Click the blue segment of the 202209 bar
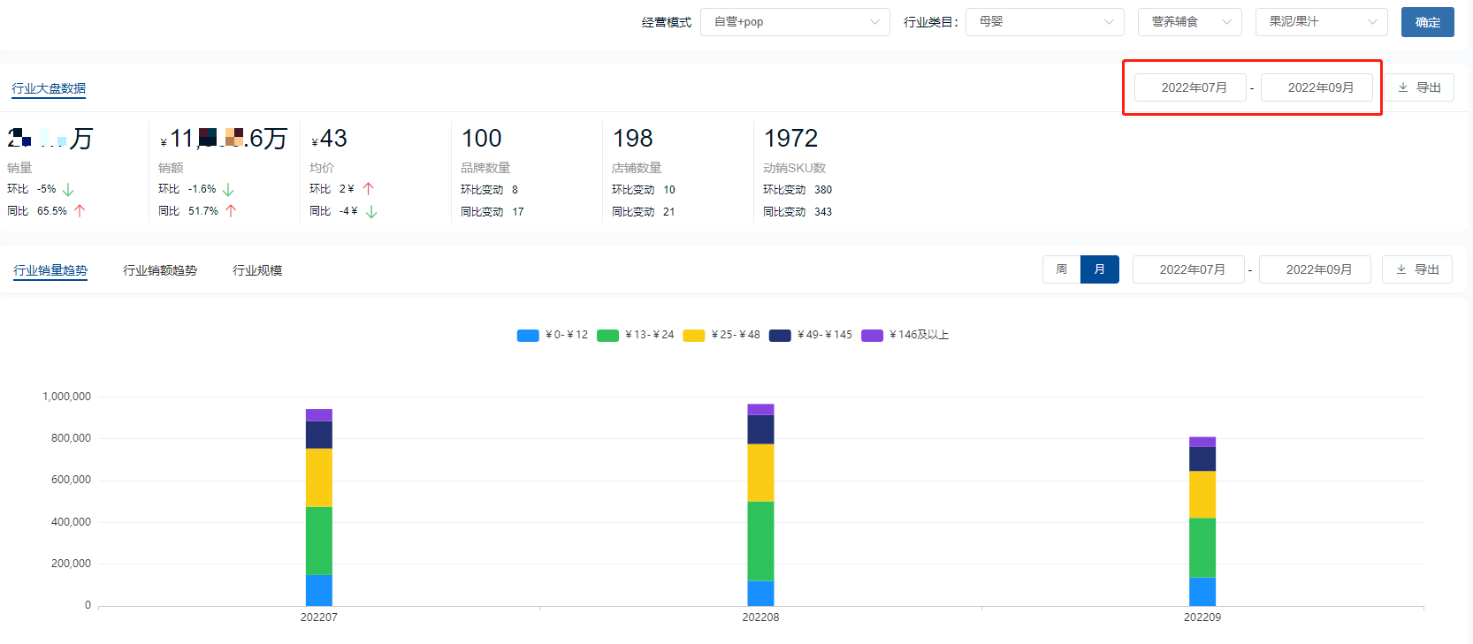 pos(1202,591)
